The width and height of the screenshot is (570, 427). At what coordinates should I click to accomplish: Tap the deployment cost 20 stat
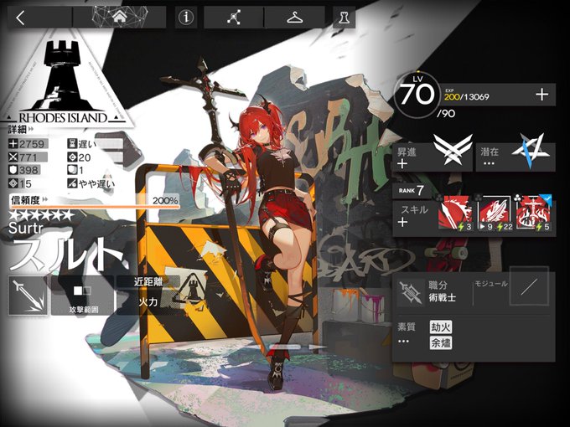(x=80, y=157)
